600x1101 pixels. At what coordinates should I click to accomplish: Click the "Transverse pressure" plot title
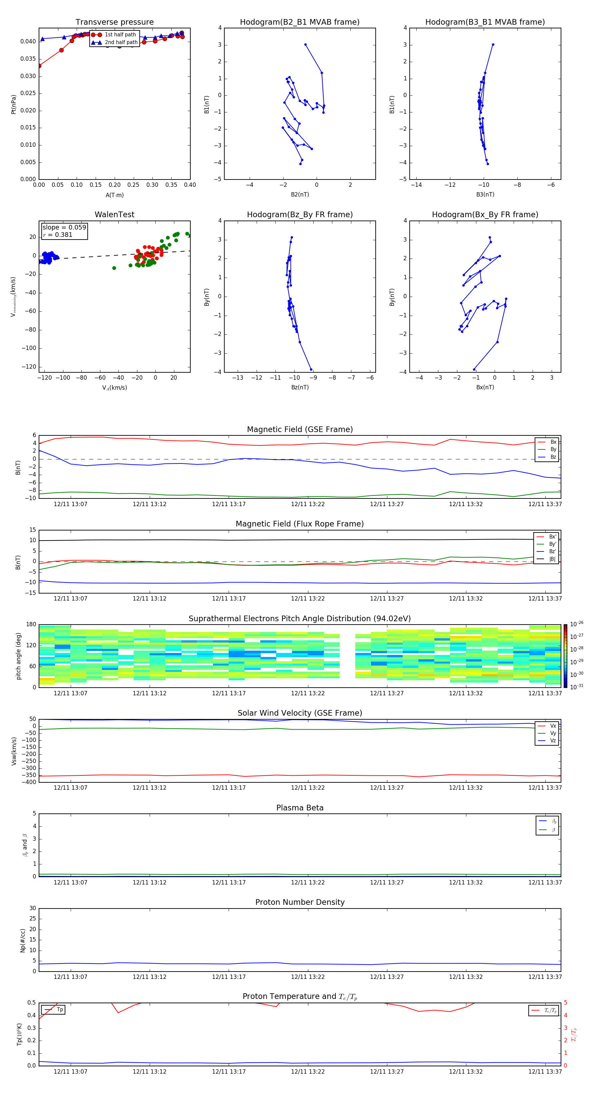click(x=114, y=22)
